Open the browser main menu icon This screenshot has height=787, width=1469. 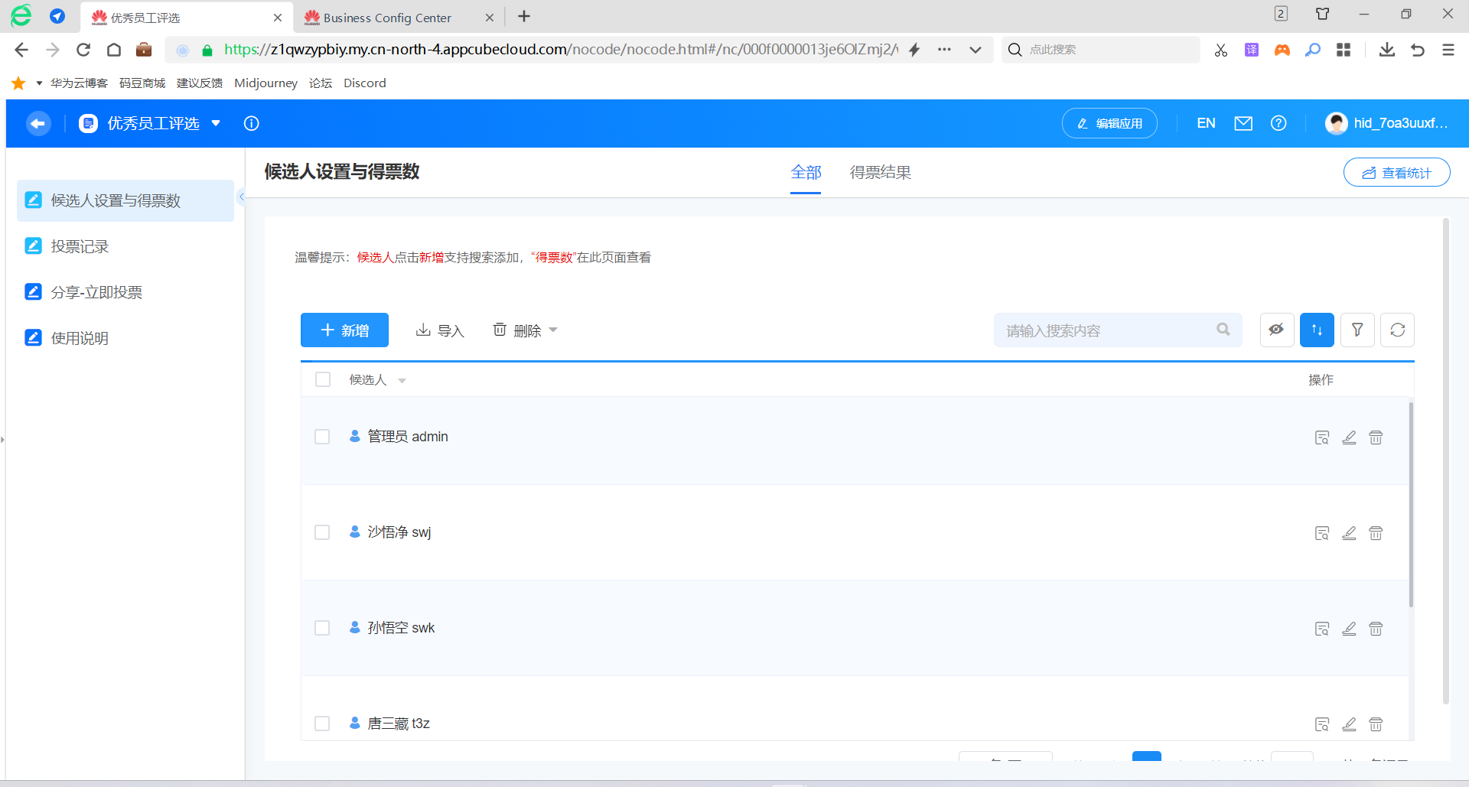pos(1448,50)
